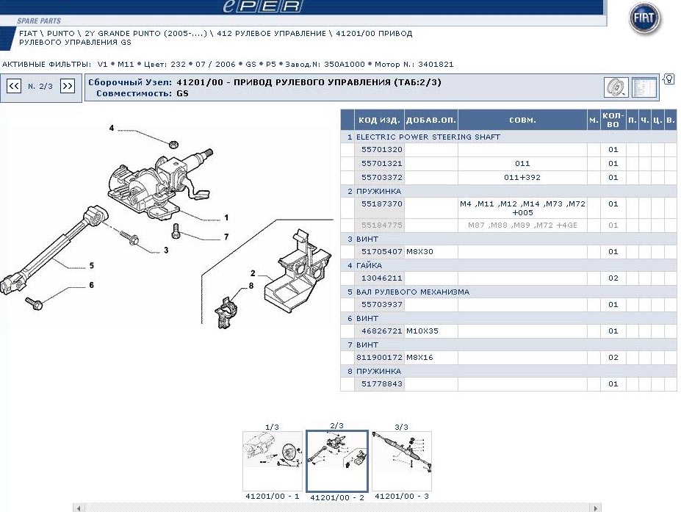Click the FIAT logo
Viewport: 681px width, 512px height.
tap(645, 20)
